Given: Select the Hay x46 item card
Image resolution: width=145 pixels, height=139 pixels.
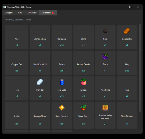Looking at the screenshot, I should (127, 63).
